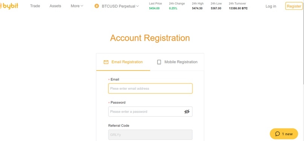The image size is (304, 141).
Task: Open the Trade menu
Action: 35,6
